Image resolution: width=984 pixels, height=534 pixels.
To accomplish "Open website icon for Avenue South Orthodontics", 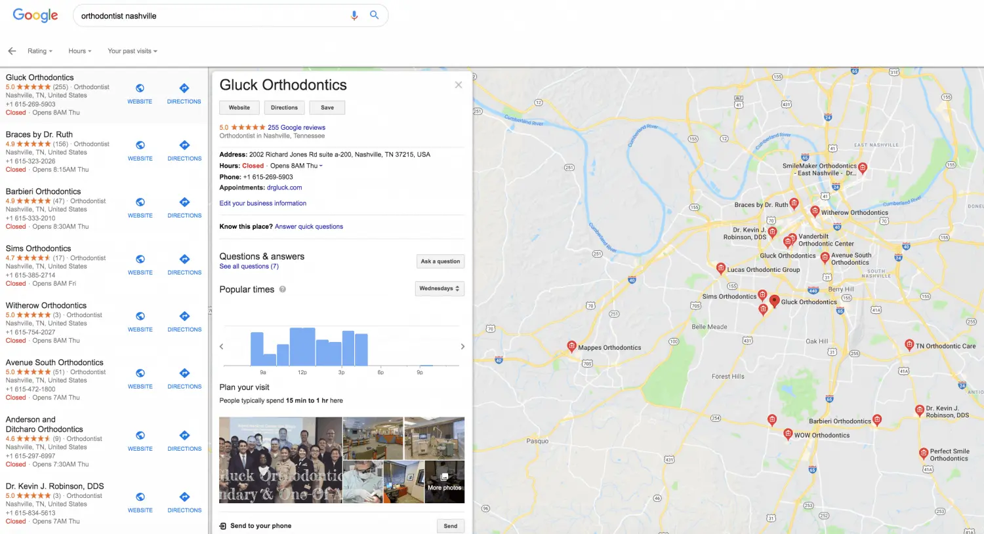I will pyautogui.click(x=140, y=373).
